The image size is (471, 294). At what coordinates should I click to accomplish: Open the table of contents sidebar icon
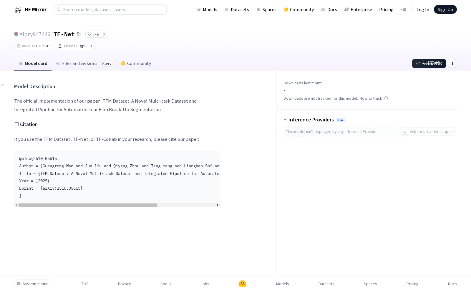coord(3,86)
